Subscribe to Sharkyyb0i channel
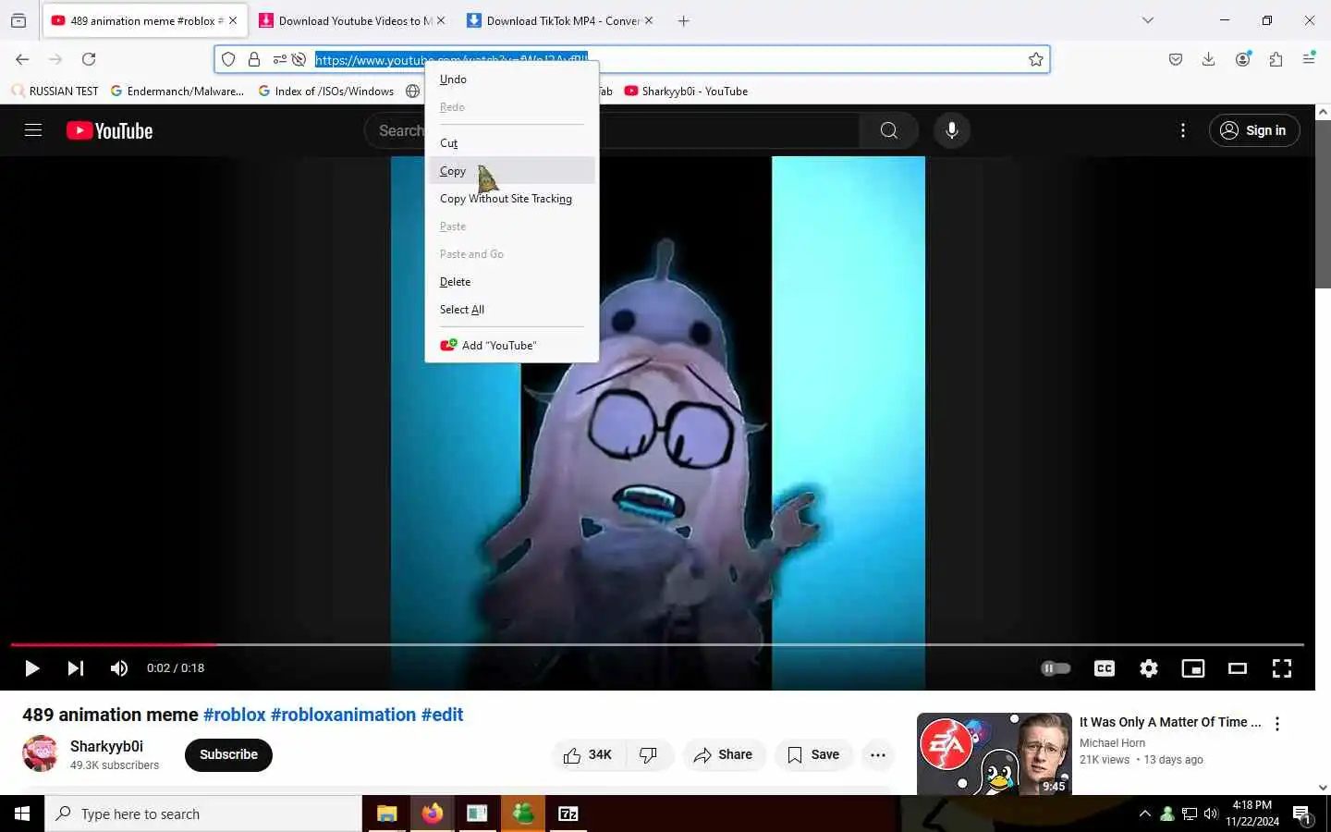Viewport: 1331px width, 832px height. [x=228, y=755]
